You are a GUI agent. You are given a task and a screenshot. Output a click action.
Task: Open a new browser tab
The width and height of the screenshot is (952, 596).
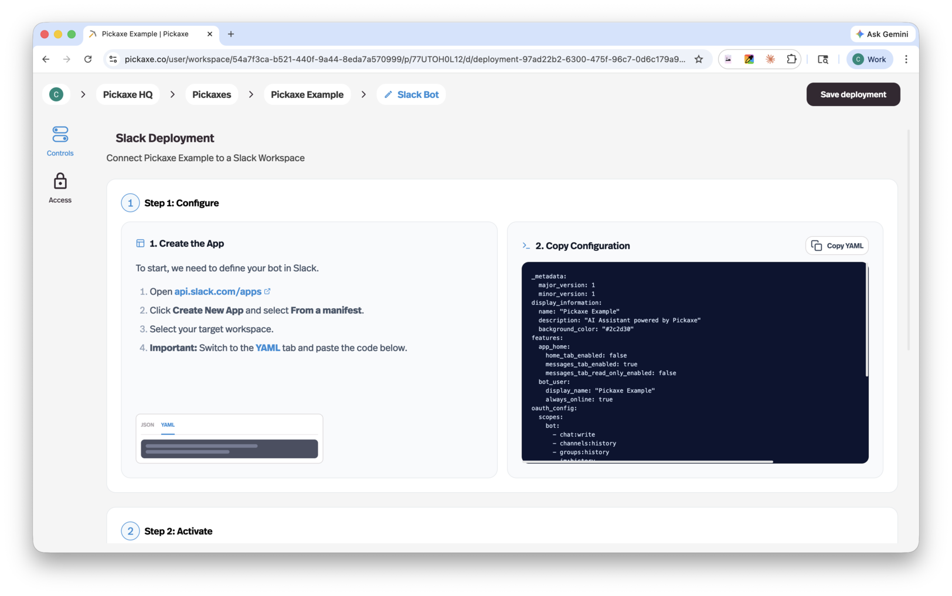(x=230, y=34)
